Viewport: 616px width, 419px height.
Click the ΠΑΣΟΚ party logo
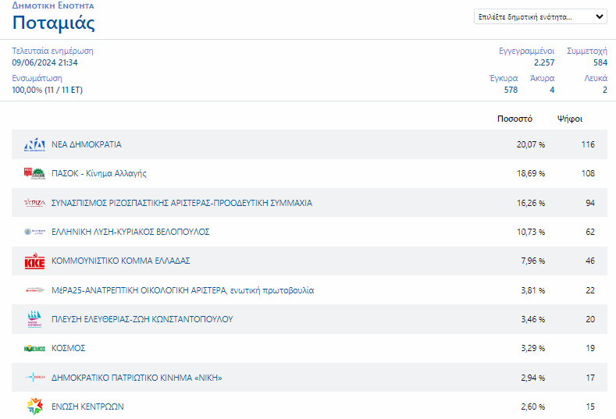[34, 173]
